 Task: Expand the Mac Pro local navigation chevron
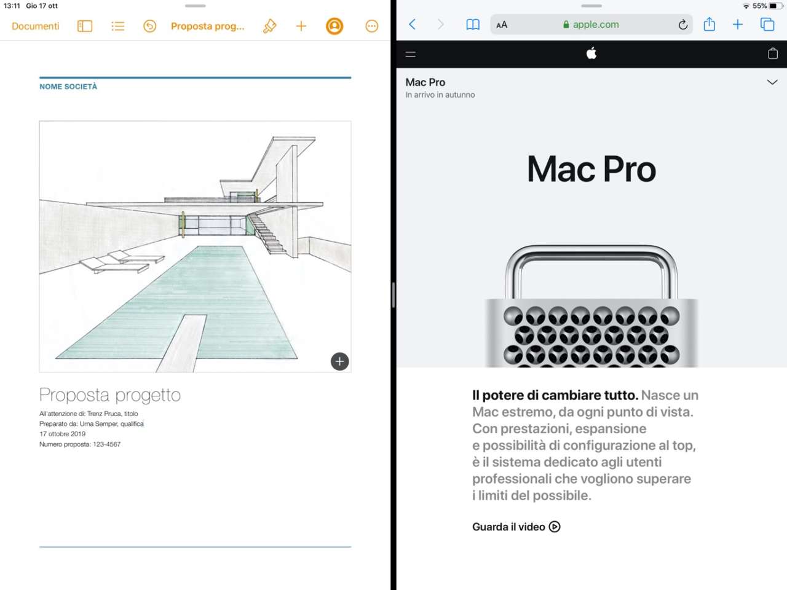click(772, 82)
